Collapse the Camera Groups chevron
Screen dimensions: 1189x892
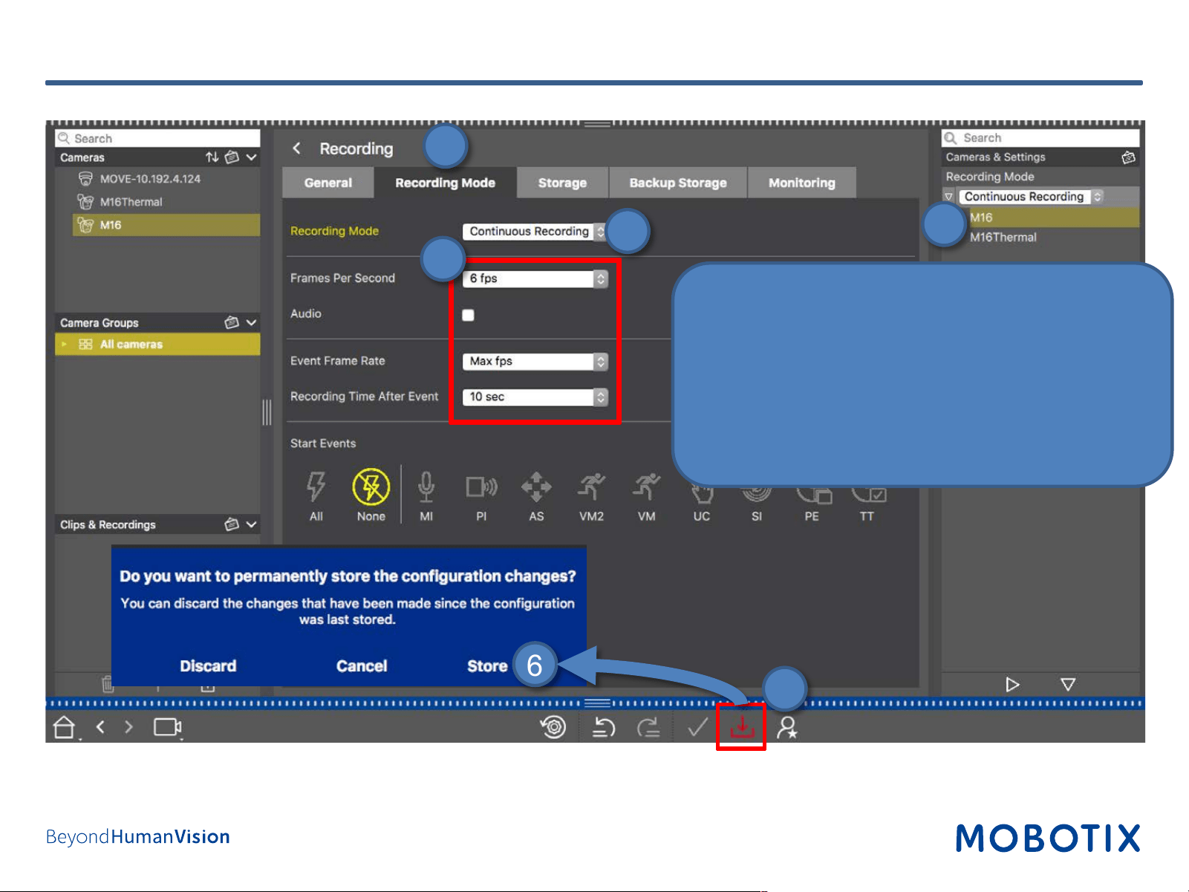(252, 322)
